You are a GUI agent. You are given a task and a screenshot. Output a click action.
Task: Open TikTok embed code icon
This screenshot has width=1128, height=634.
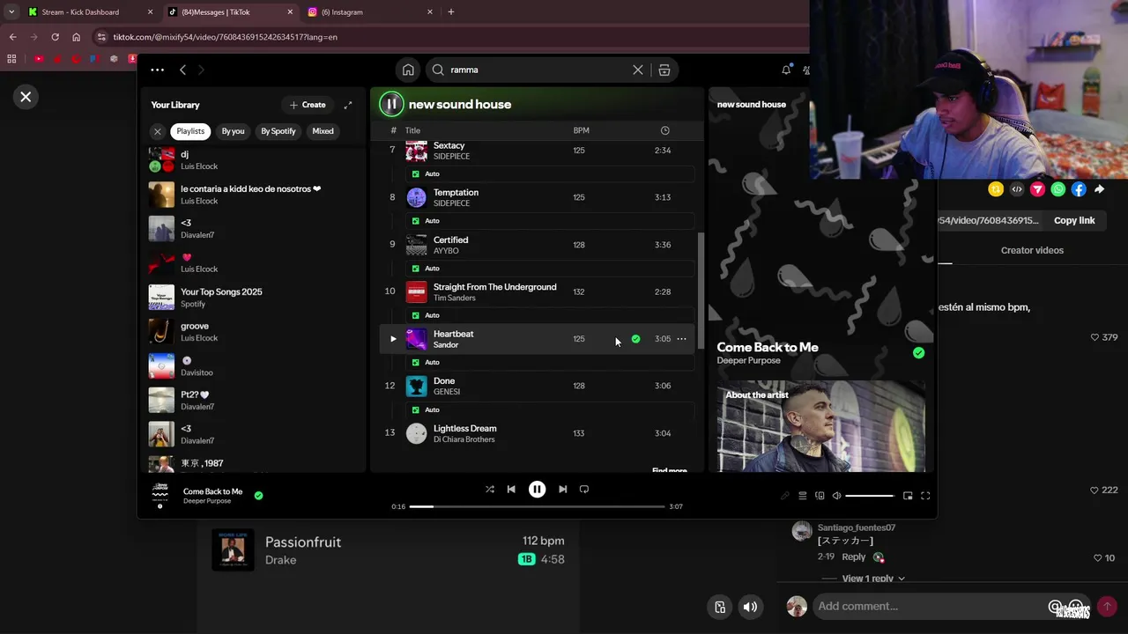1017,189
